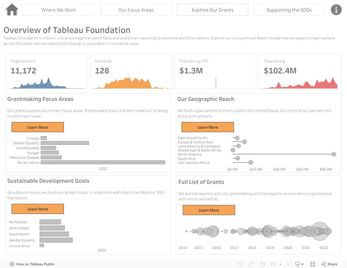
Task: Click Learn More under Grantmaking Focus Areas
Action: tap(38, 127)
